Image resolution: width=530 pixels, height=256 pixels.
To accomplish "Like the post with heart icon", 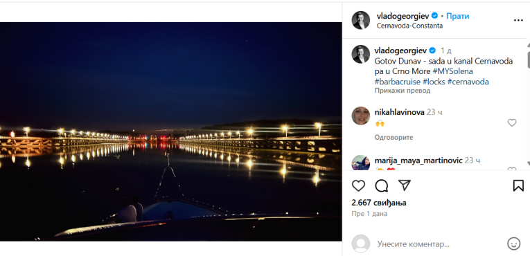I will point(358,185).
